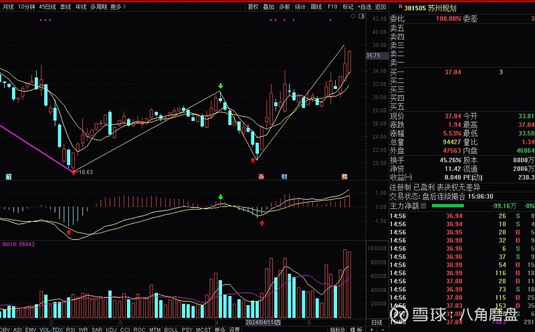Open the 指标B selector
The height and width of the screenshot is (332, 535).
(x=337, y=329)
